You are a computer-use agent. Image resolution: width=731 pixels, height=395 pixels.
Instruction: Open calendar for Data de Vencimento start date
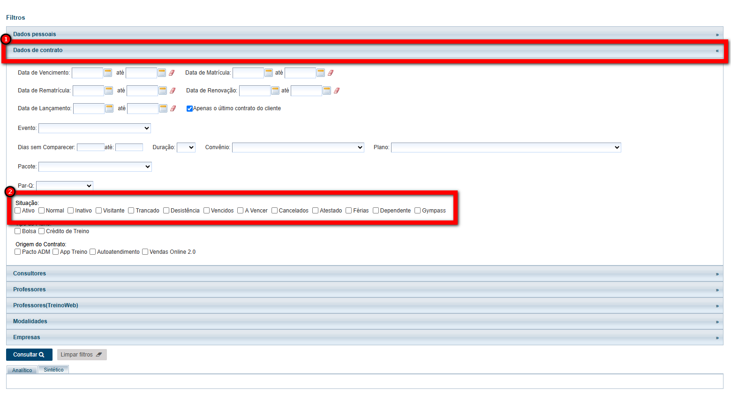108,73
